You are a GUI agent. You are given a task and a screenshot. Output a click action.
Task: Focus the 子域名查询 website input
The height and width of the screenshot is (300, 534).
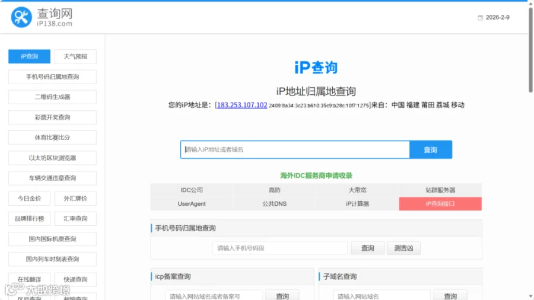[382, 296]
